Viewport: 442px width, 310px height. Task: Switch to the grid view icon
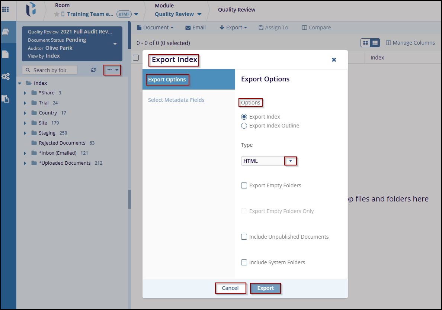point(366,43)
